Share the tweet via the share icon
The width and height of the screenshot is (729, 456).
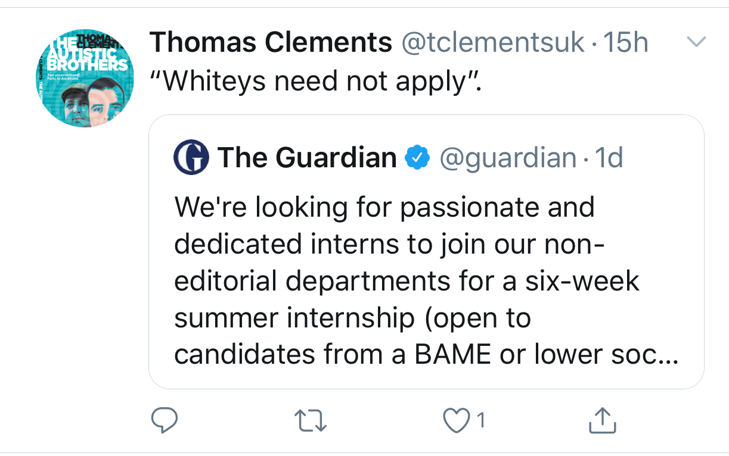point(601,420)
